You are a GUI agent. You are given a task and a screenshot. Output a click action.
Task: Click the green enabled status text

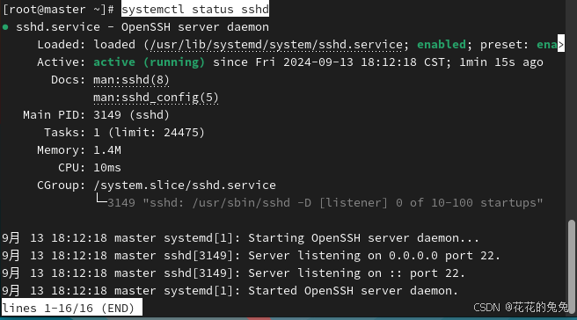442,45
